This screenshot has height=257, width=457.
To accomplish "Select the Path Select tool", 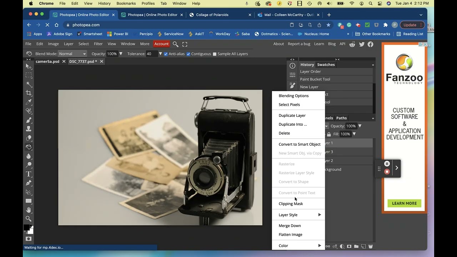I will click(29, 192).
